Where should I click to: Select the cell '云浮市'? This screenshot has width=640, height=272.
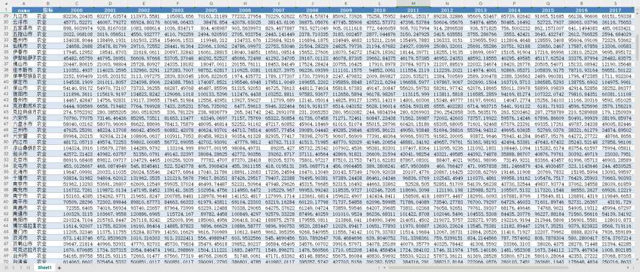click(x=24, y=22)
